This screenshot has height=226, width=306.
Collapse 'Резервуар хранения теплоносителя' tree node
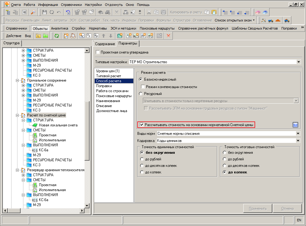[17, 170]
